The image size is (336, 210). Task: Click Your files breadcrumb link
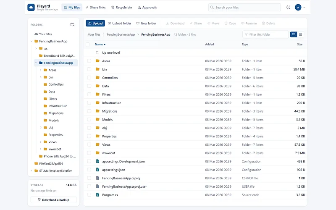coord(94,34)
